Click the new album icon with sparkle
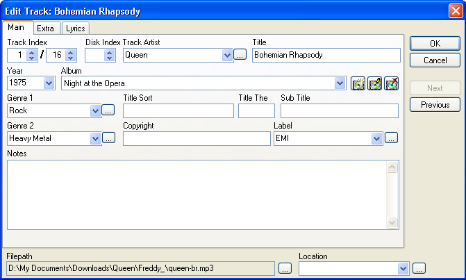The width and height of the screenshot is (466, 280). pos(358,83)
